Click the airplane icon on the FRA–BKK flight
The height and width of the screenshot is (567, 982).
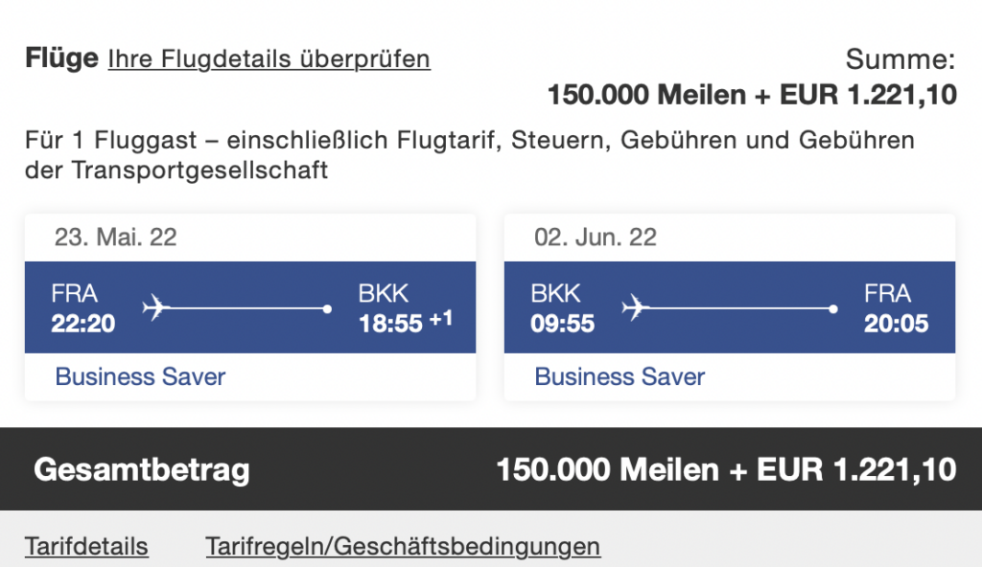155,308
